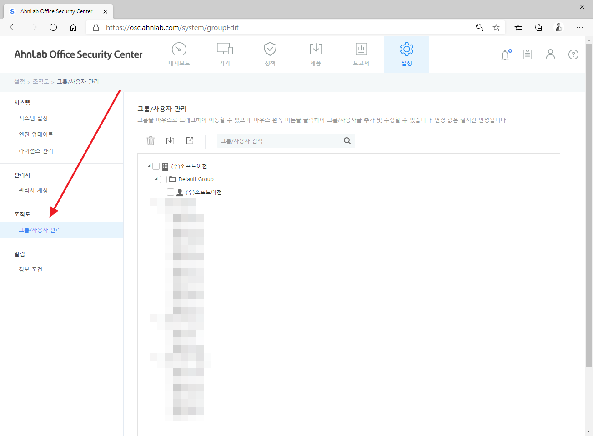The image size is (593, 436).
Task: Click the AhnLab Office Security Center logo
Action: (x=78, y=54)
